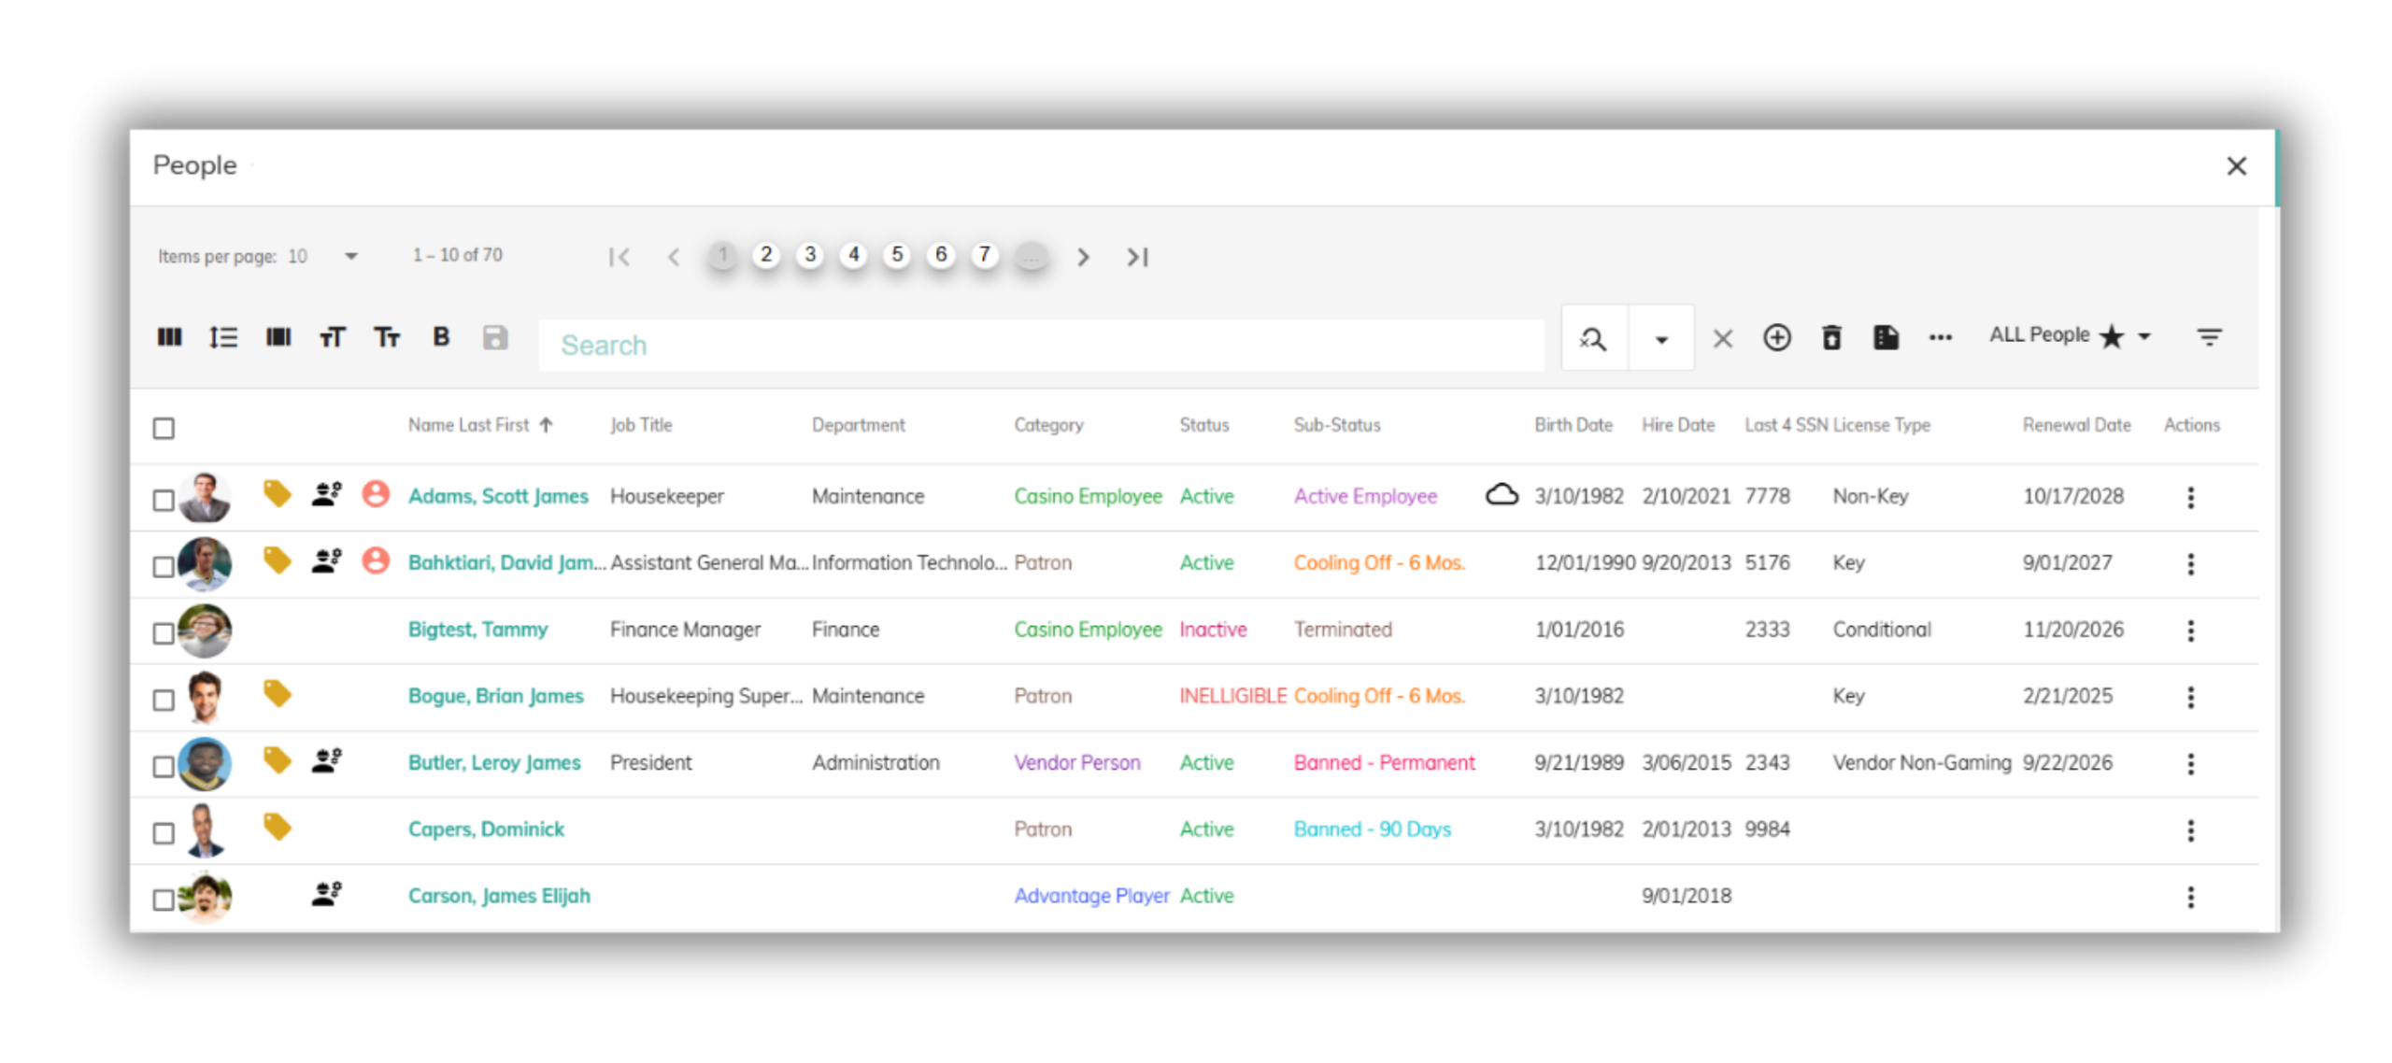
Task: Click the line spacing icon
Action: [223, 337]
